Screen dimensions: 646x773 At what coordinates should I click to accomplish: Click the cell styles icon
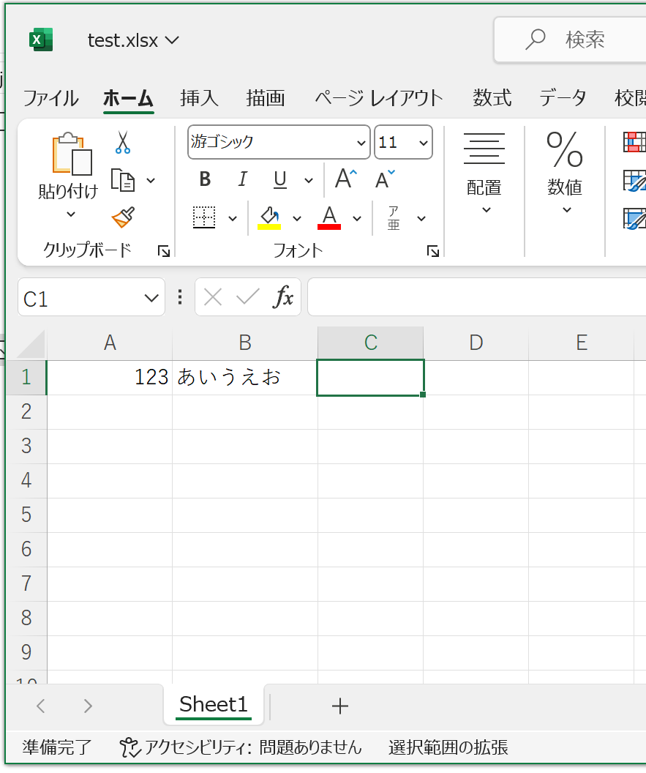click(635, 219)
